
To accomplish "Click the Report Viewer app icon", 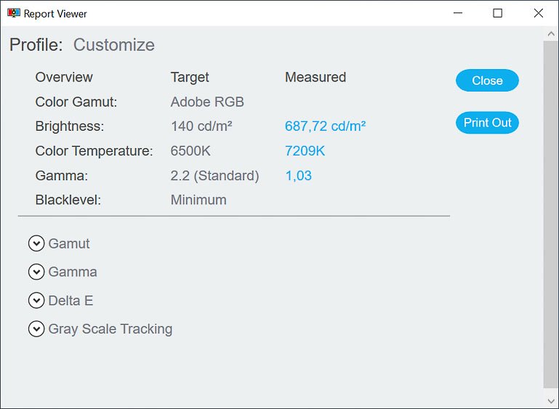I will coord(14,14).
